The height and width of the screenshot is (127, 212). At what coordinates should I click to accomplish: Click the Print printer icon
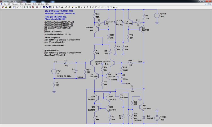[69, 7]
